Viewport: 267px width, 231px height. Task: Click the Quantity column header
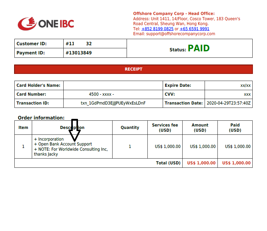[130, 128]
